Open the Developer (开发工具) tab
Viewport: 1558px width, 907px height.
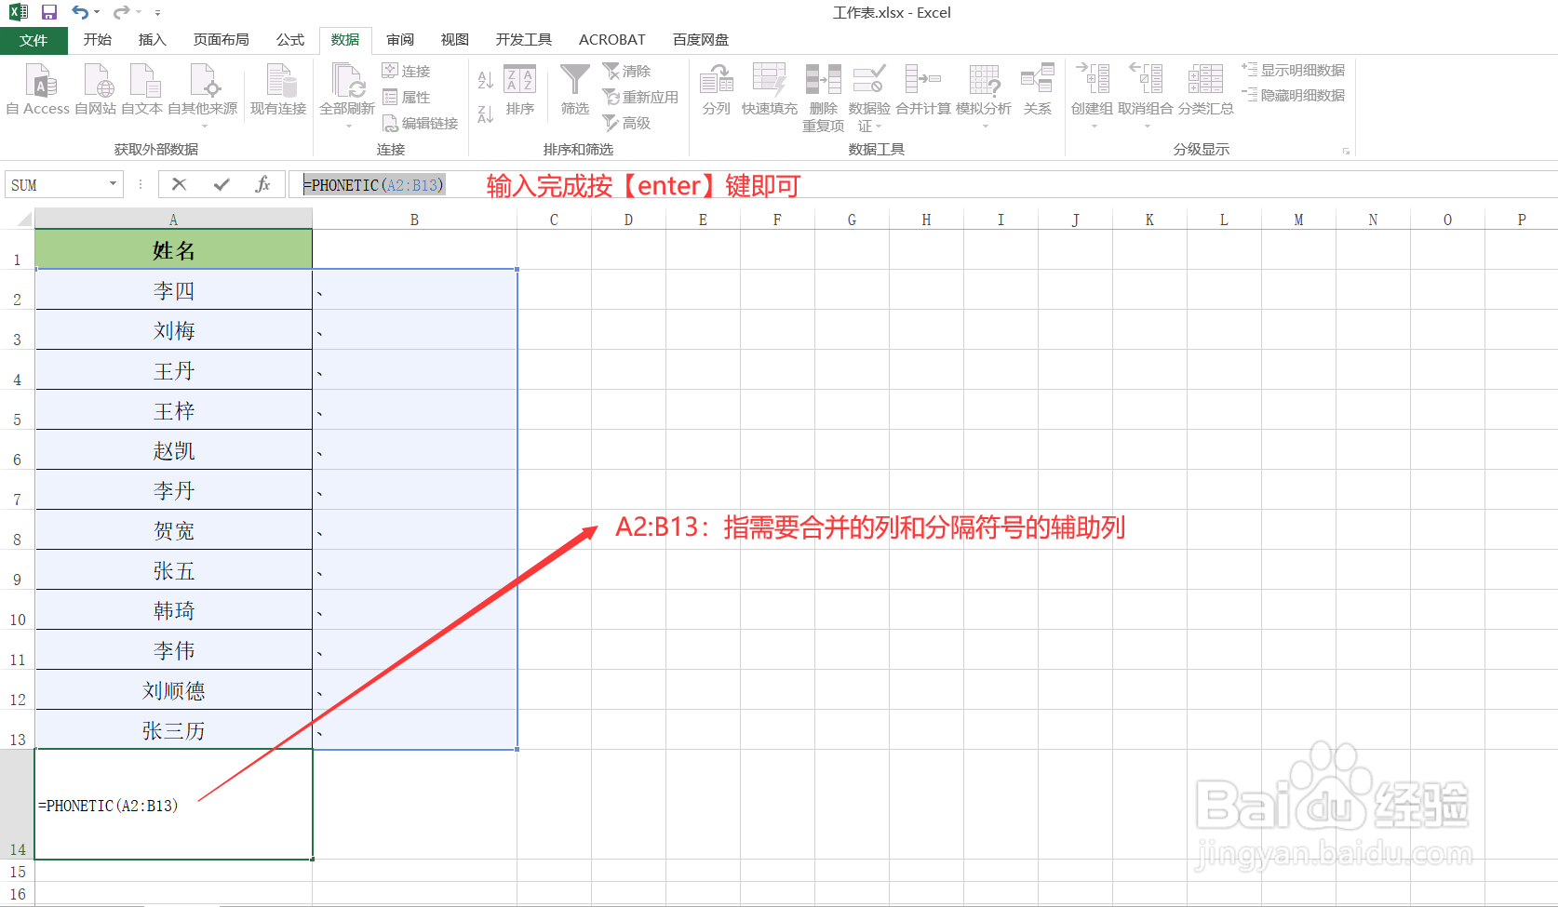coord(524,40)
